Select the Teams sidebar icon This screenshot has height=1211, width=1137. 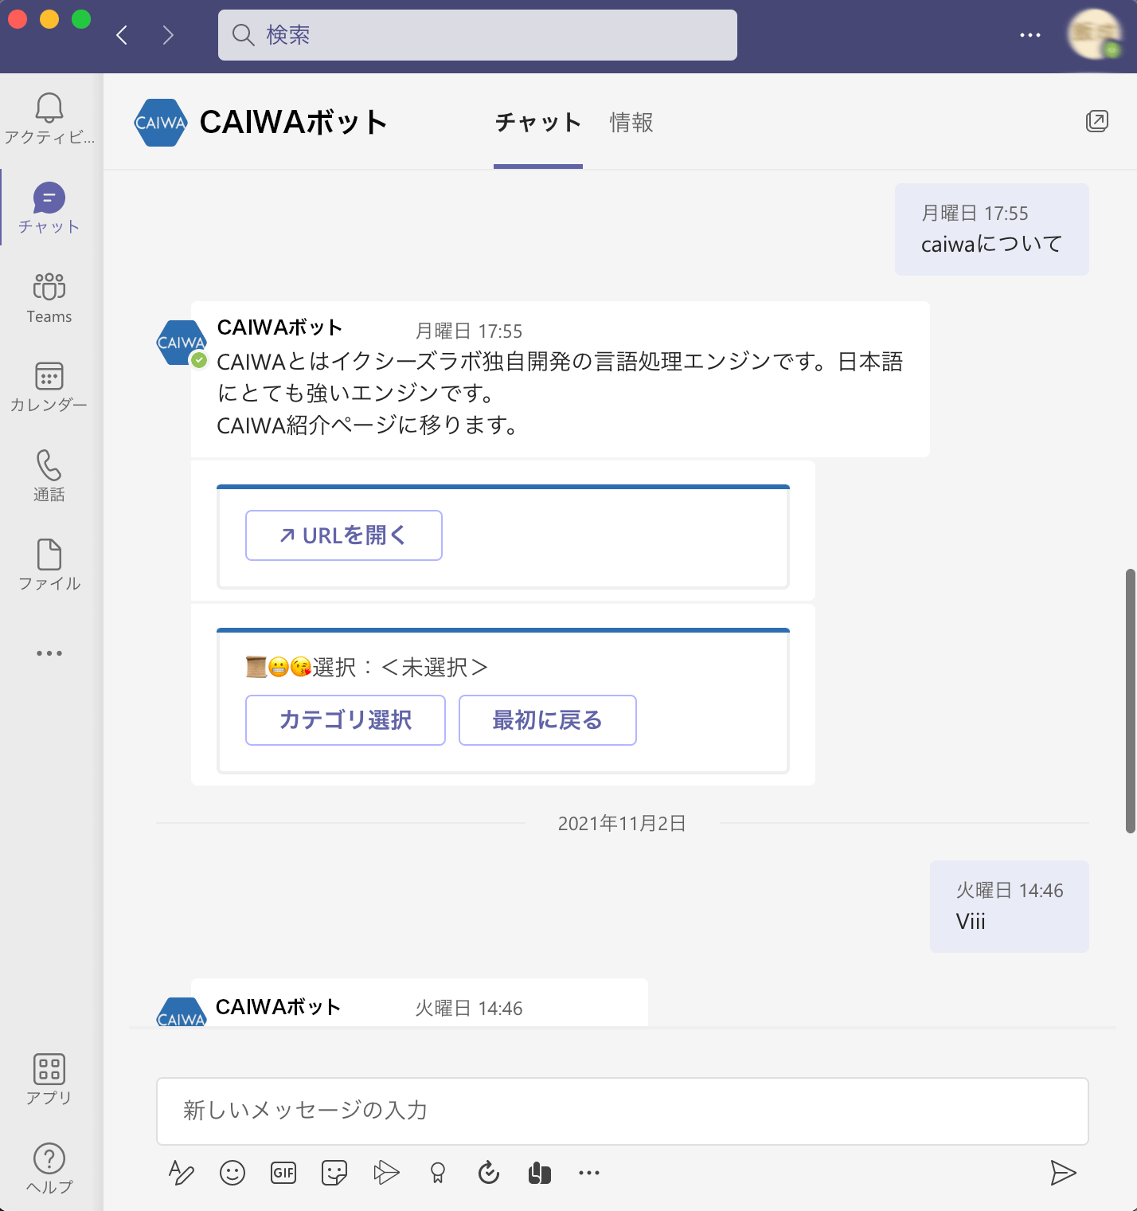pos(49,287)
